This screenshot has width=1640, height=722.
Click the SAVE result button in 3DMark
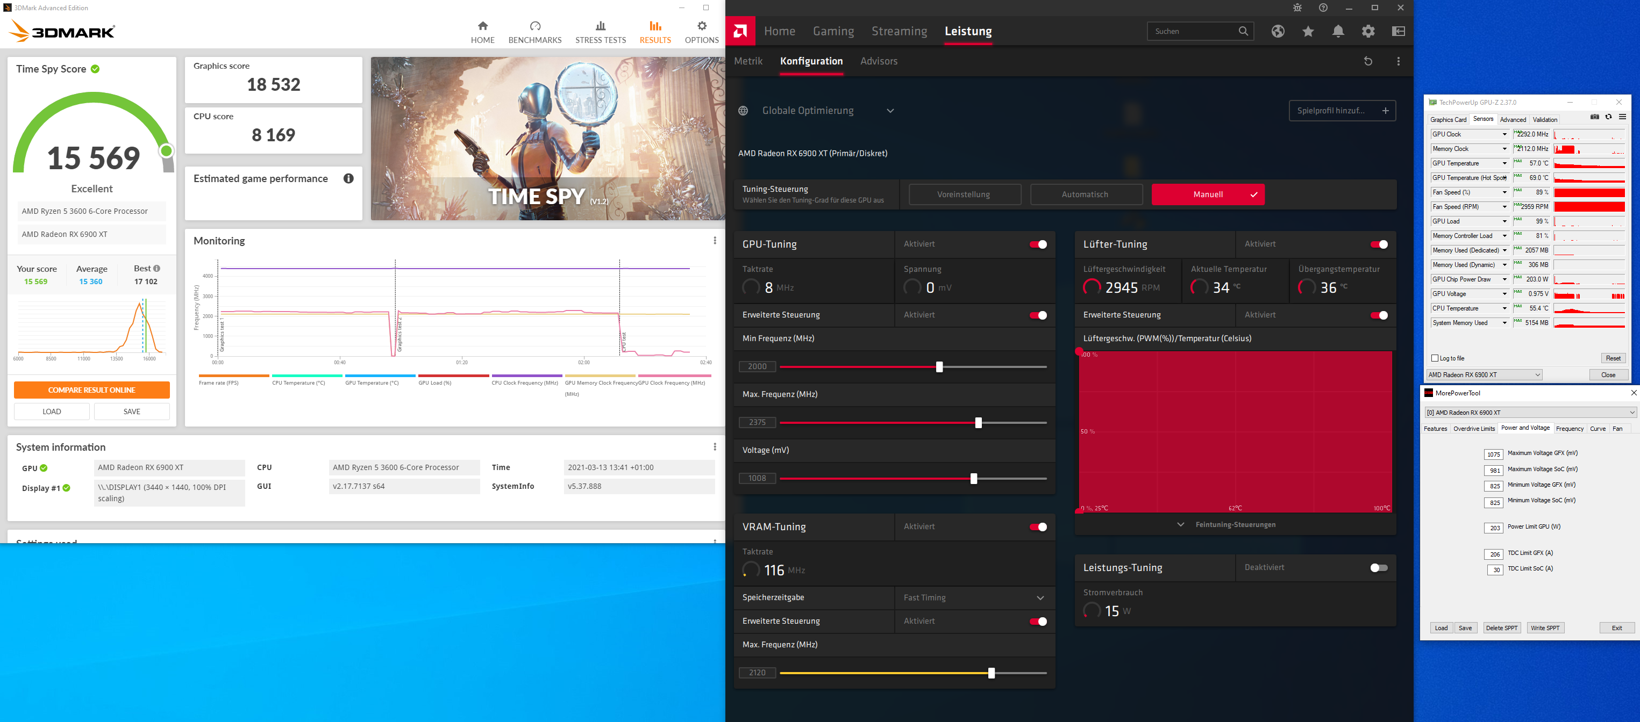(132, 411)
